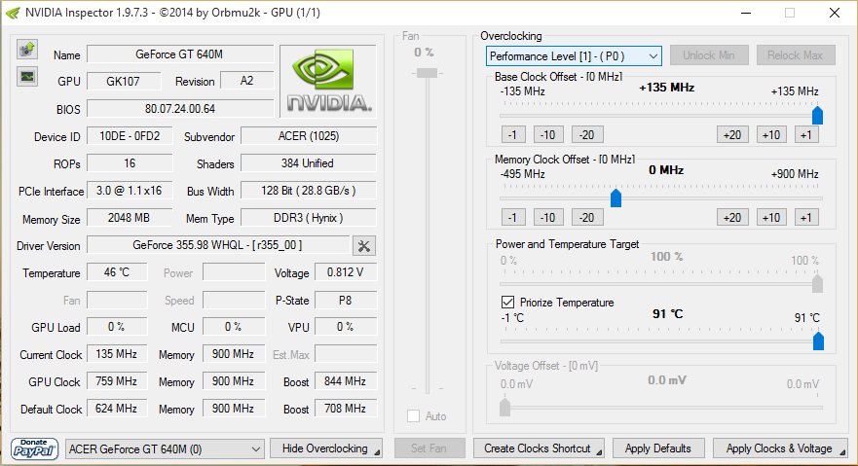Click Driver Version field GeForce 355.98 WHQL
Screen dimensions: 858x466
218,245
